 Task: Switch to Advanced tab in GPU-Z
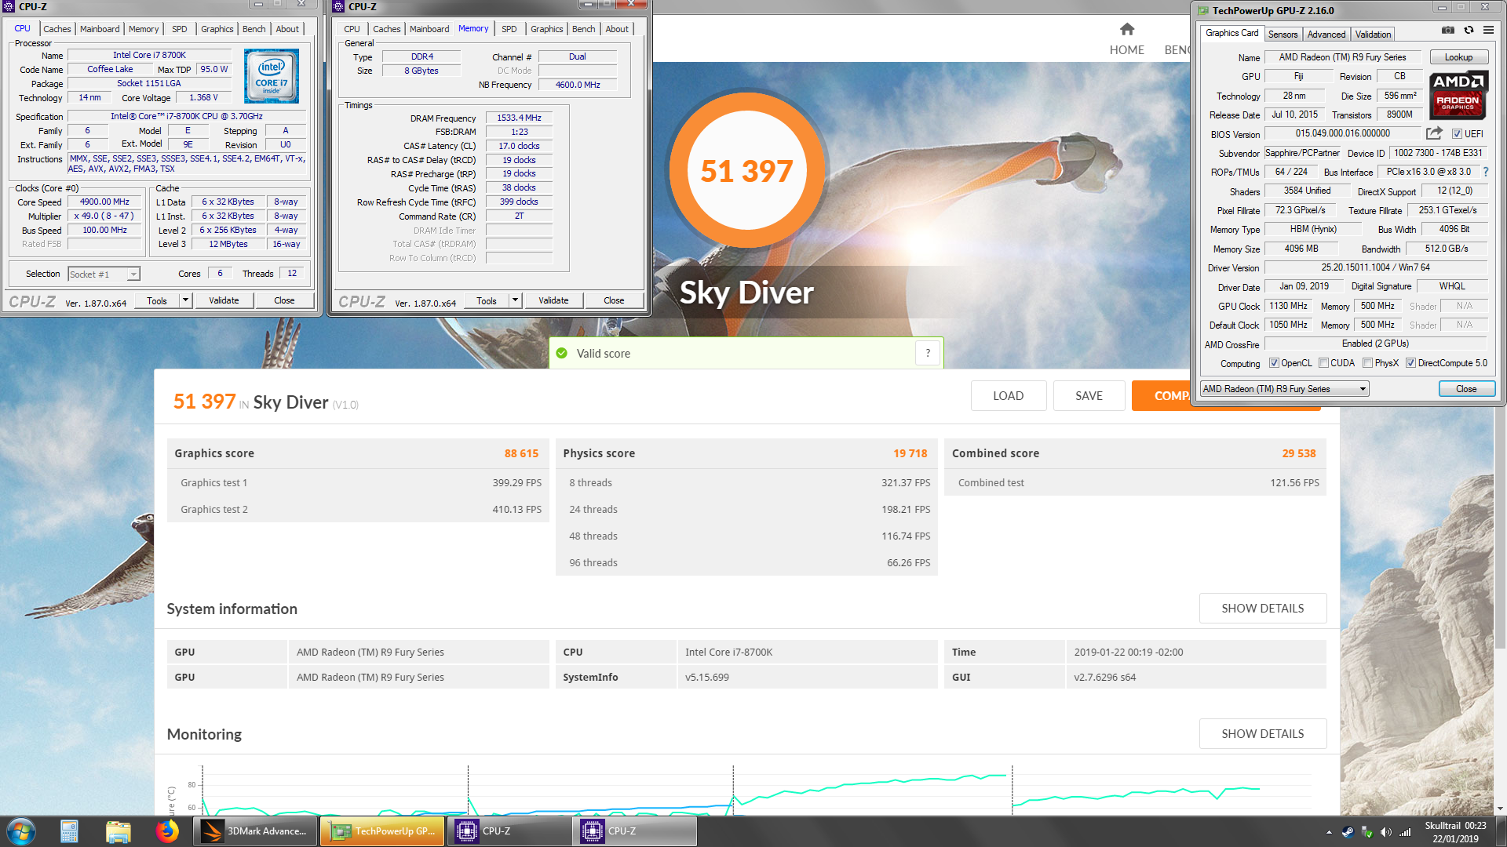tap(1326, 34)
